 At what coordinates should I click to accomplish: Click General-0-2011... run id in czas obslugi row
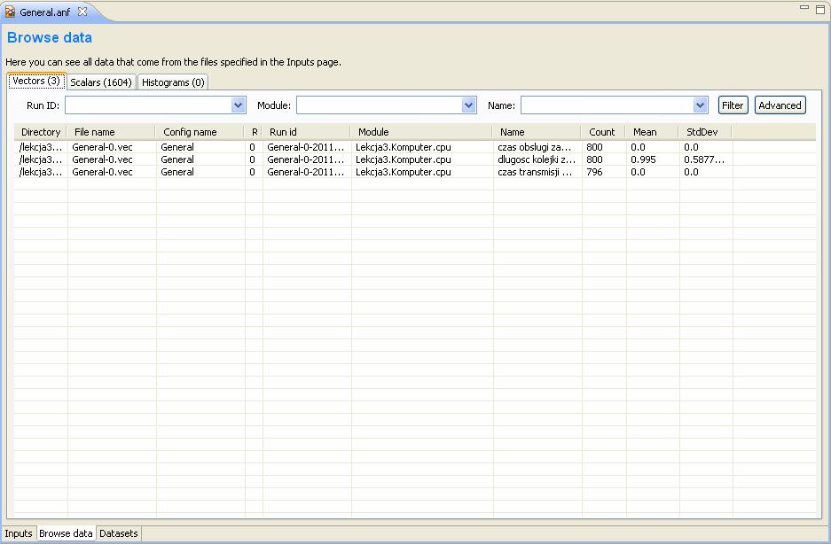coord(305,147)
